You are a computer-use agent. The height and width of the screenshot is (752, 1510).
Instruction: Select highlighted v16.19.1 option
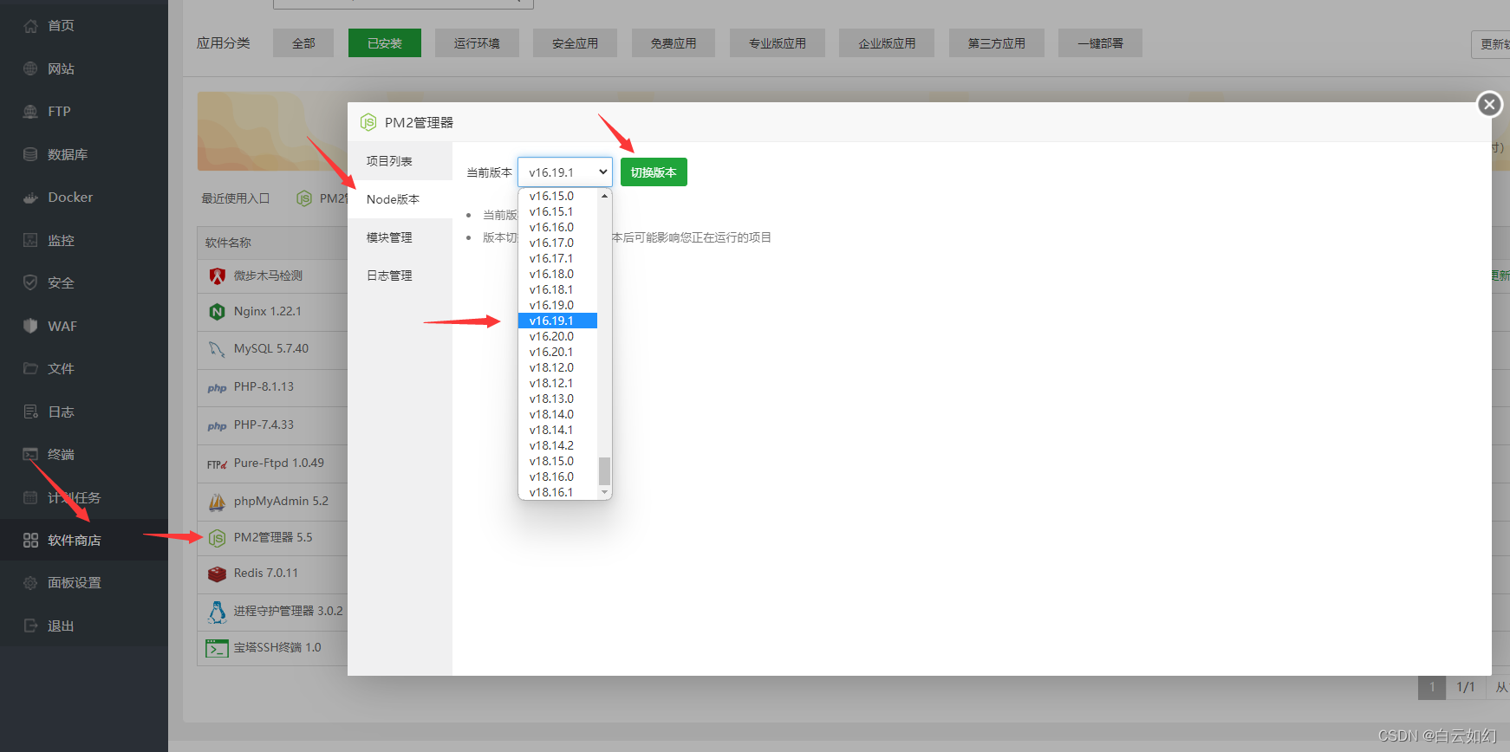pyautogui.click(x=557, y=321)
